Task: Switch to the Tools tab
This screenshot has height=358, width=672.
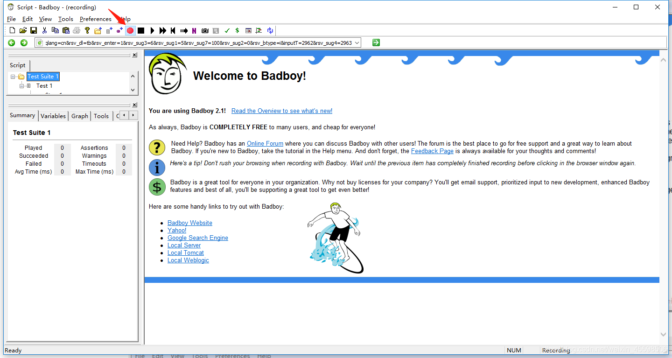Action: tap(101, 116)
